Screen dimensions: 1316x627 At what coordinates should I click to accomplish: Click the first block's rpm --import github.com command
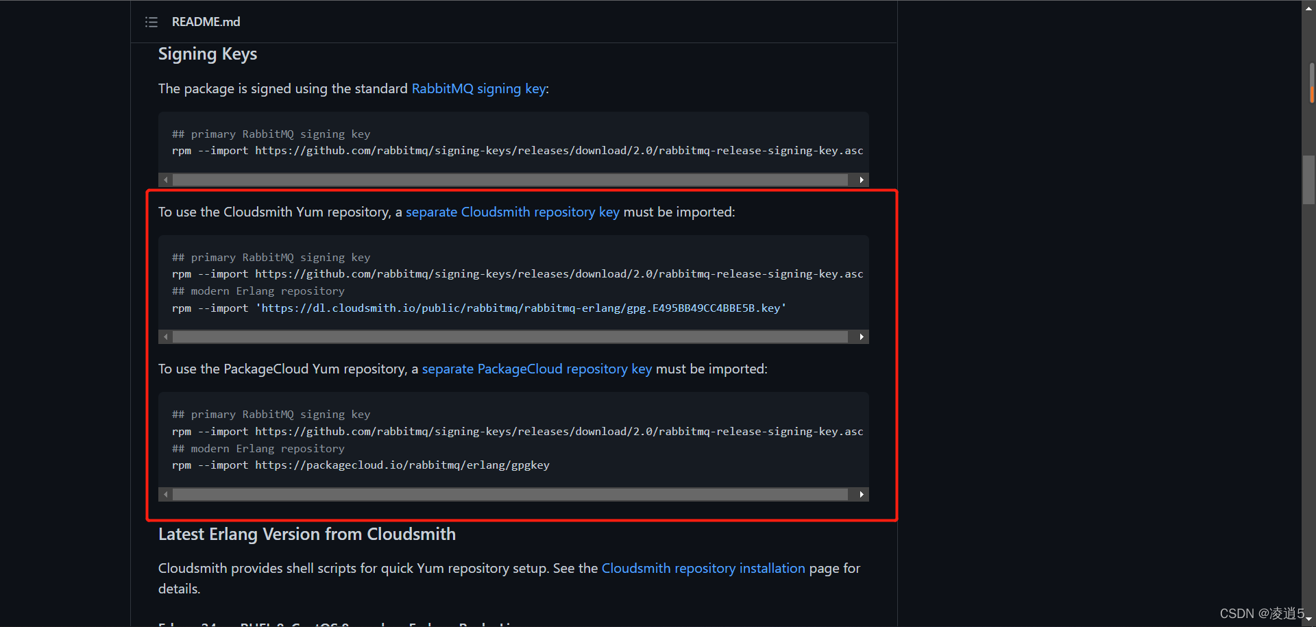pos(517,151)
